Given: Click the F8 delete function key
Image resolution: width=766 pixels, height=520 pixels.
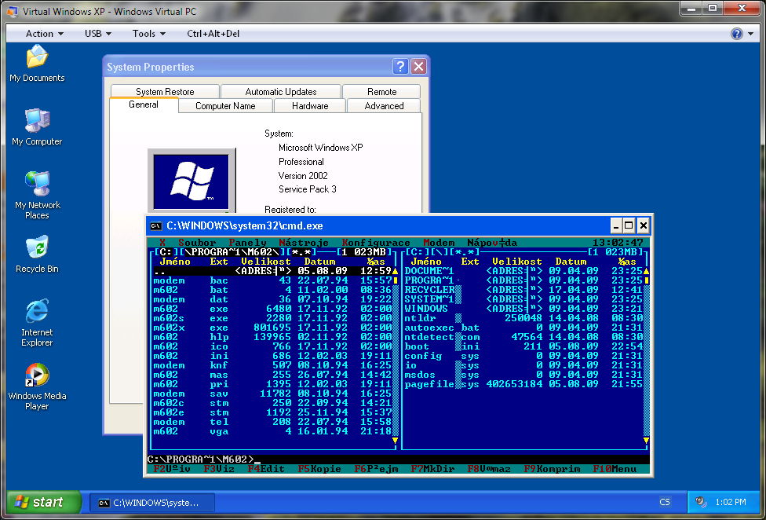Looking at the screenshot, I should tap(489, 469).
